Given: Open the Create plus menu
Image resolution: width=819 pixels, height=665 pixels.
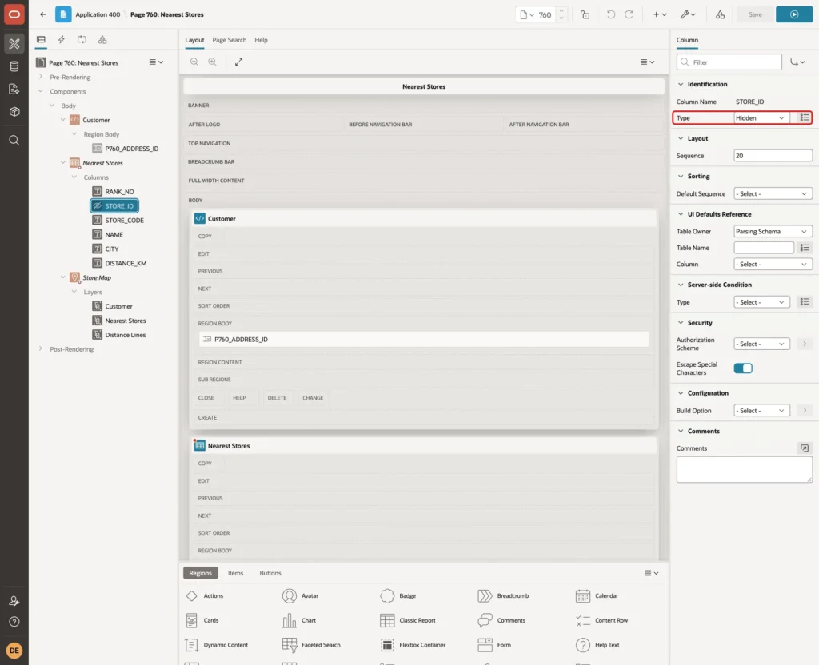Looking at the screenshot, I should pyautogui.click(x=660, y=14).
